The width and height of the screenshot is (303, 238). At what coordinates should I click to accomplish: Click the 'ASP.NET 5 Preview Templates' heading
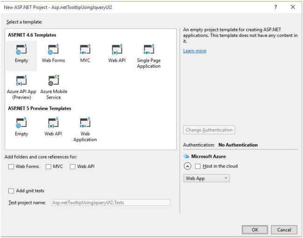[x=40, y=108]
